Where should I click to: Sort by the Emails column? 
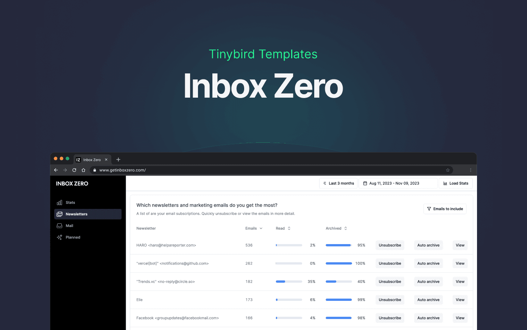254,229
